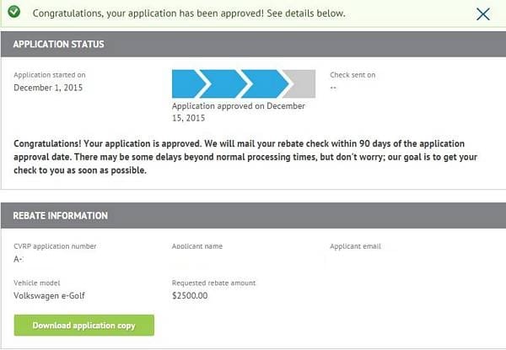
Task: Click the $2500.00 requested rebate amount
Action: pyautogui.click(x=190, y=296)
